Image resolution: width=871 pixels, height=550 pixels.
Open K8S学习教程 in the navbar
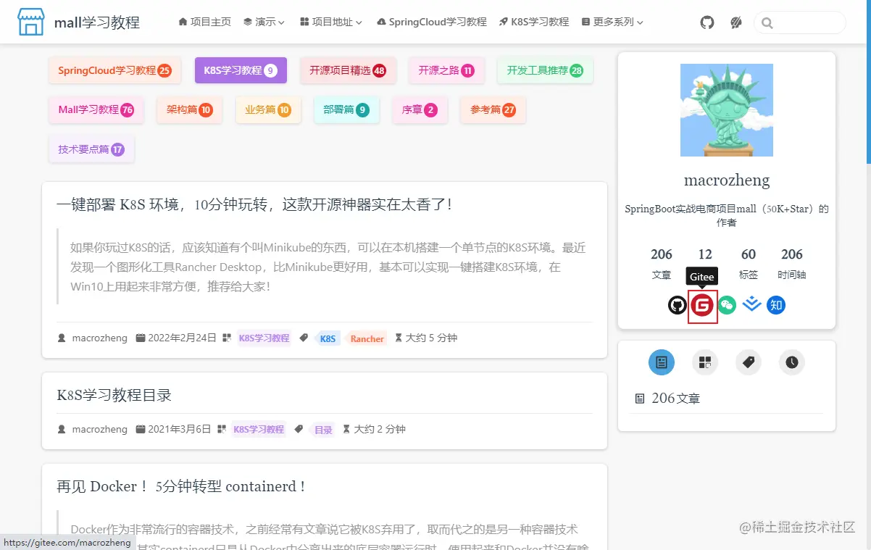point(534,22)
